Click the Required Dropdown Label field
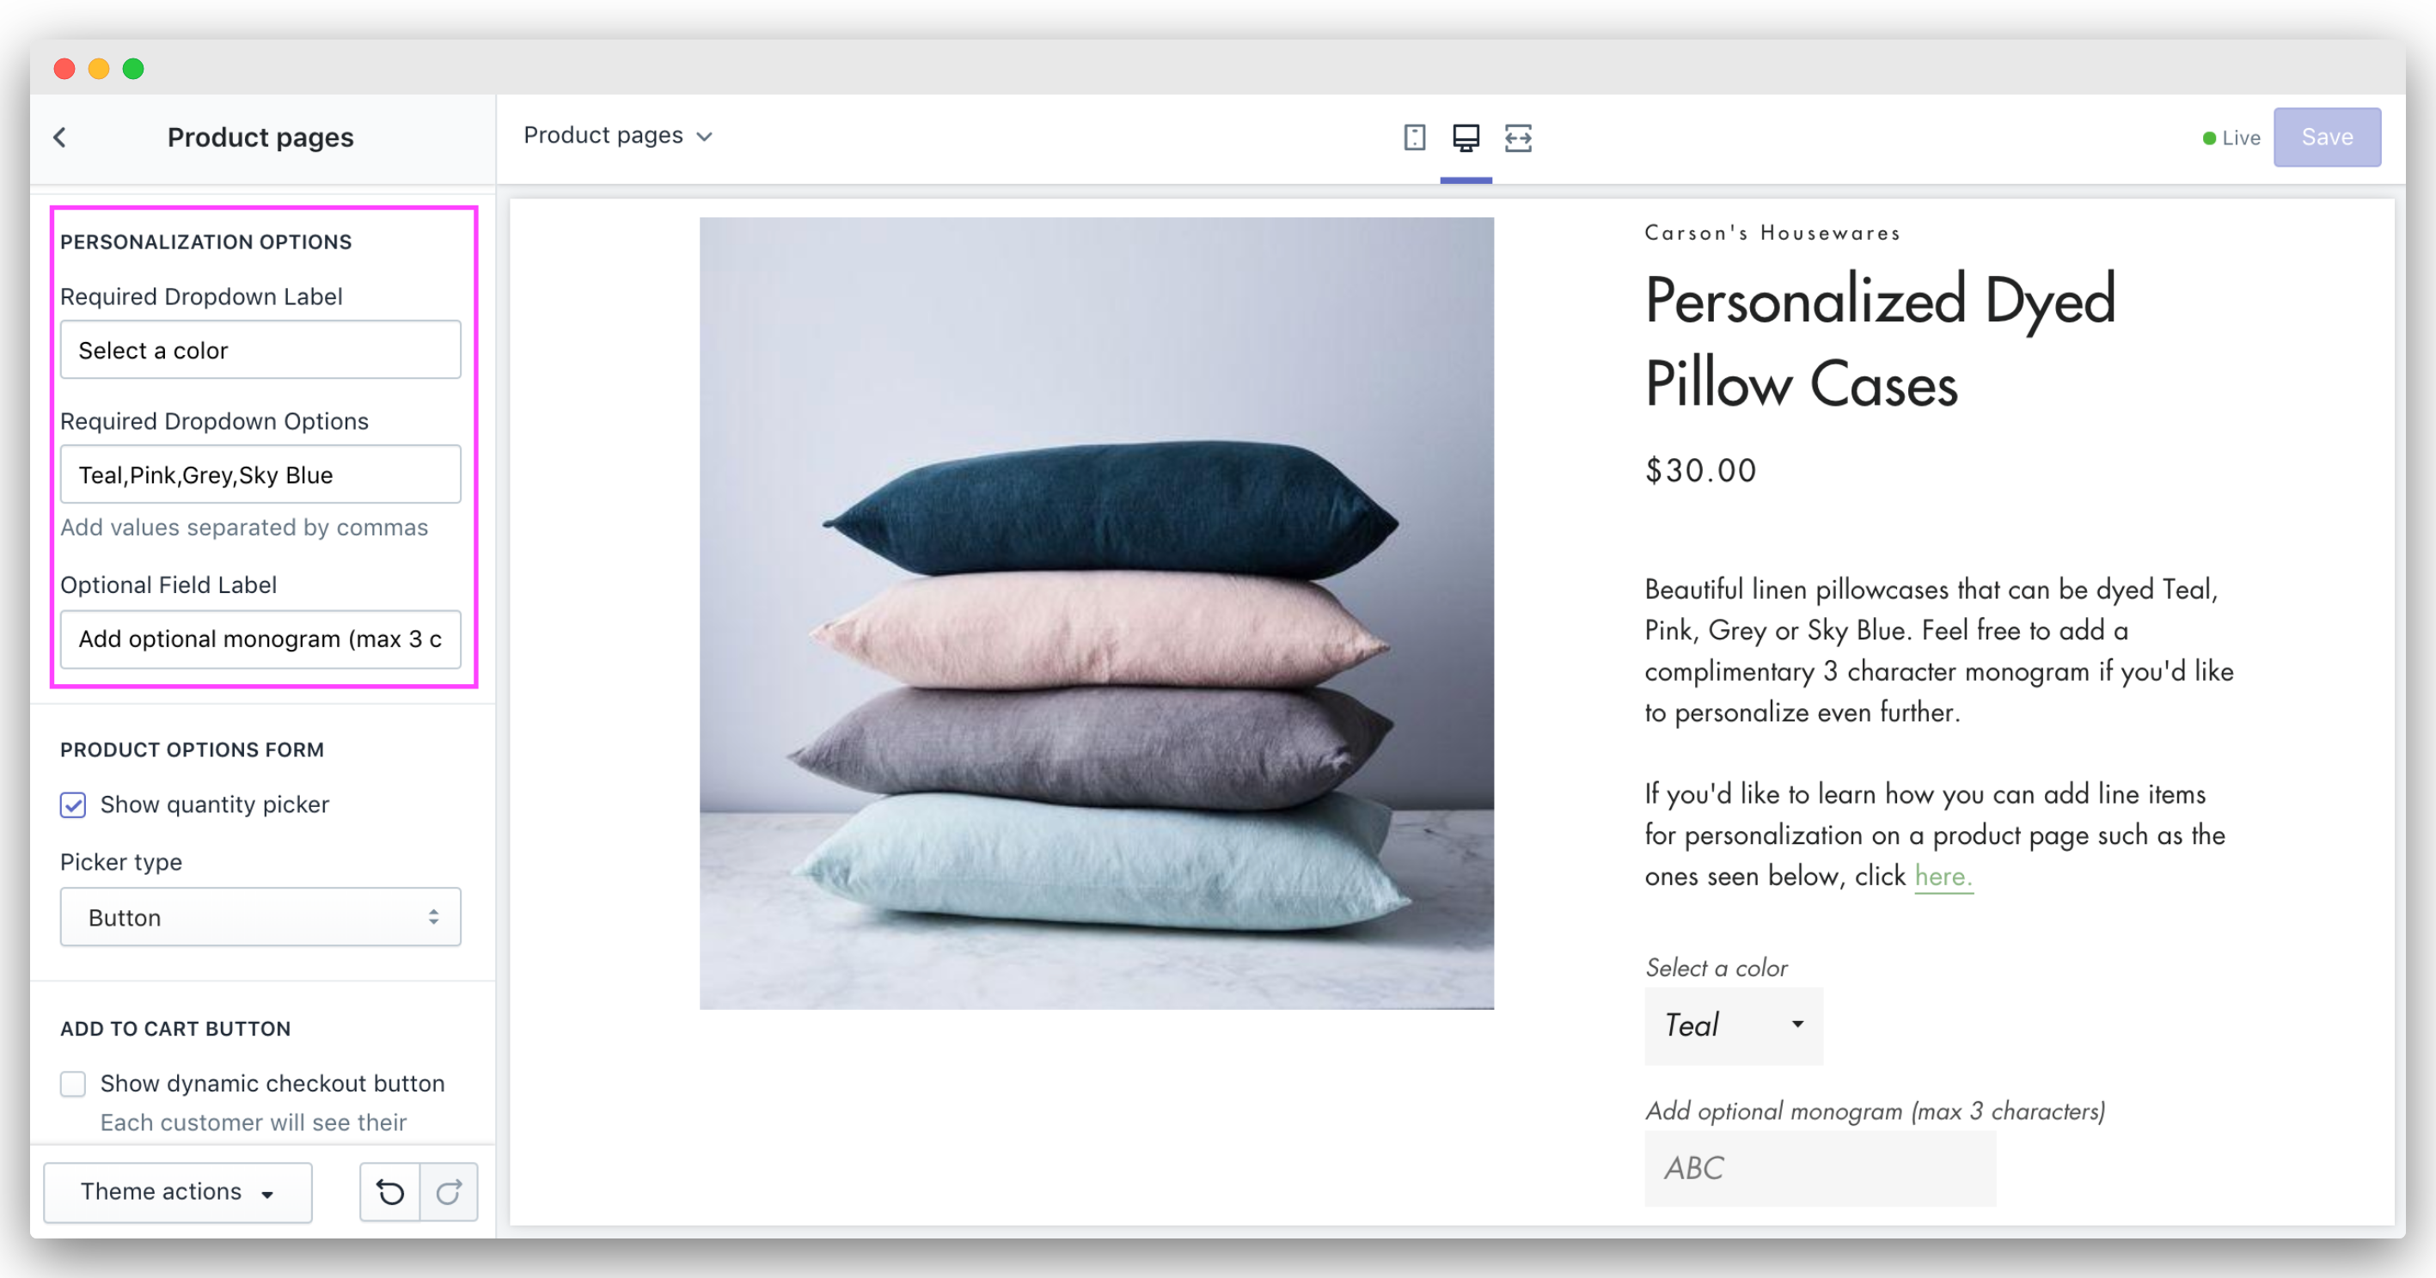Viewport: 2436px width, 1278px height. [260, 350]
